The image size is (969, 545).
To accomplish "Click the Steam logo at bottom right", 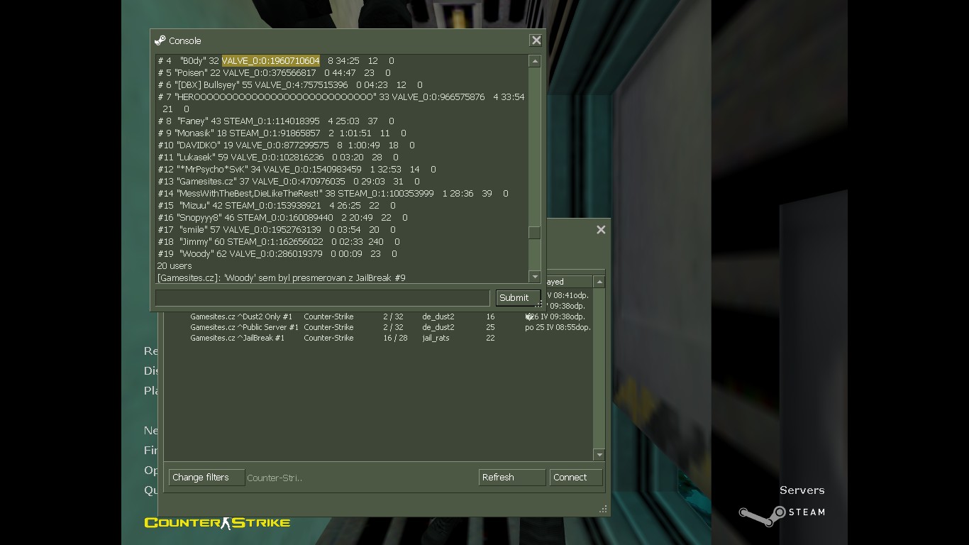I will click(x=782, y=514).
